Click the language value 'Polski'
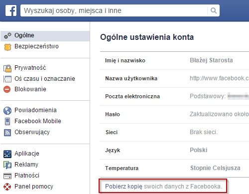The height and width of the screenshot is (194, 249). click(x=199, y=150)
